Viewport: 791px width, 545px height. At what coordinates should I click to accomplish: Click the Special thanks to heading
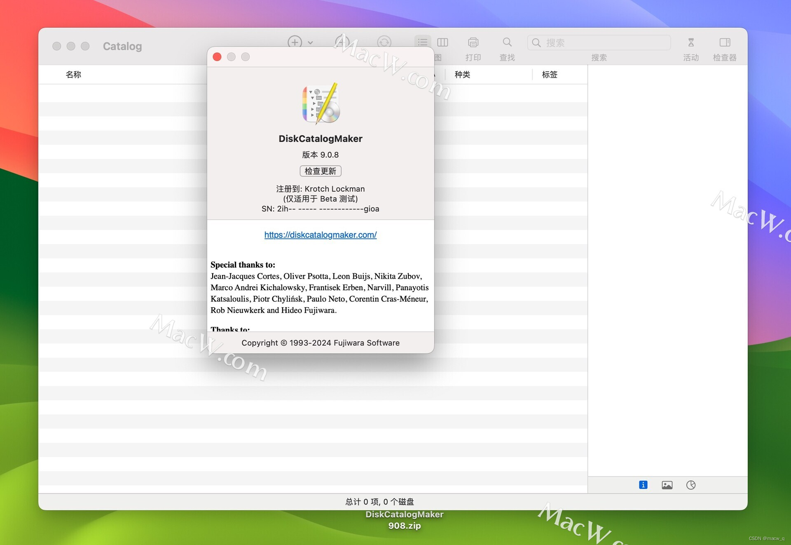pyautogui.click(x=243, y=265)
